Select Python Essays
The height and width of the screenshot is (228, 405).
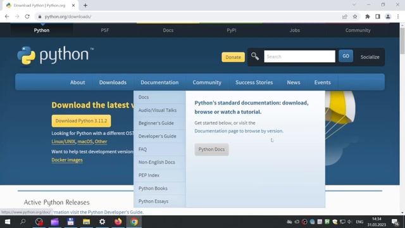(x=159, y=201)
